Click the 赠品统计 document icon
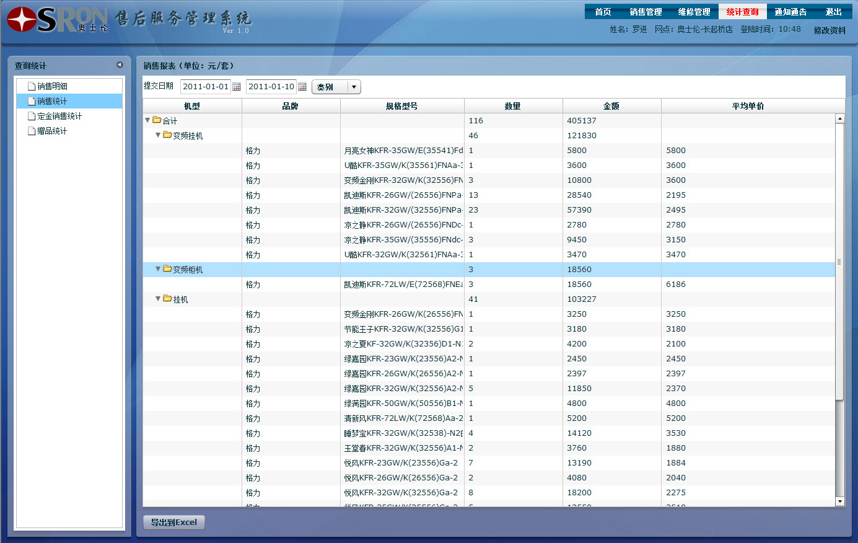The image size is (858, 543). (x=32, y=131)
